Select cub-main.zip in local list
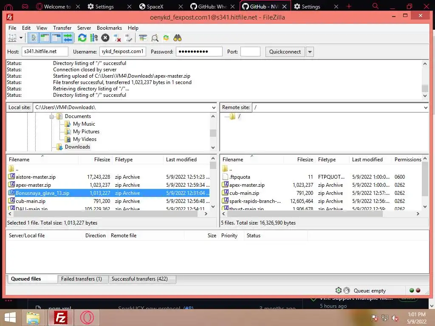 (108, 201)
